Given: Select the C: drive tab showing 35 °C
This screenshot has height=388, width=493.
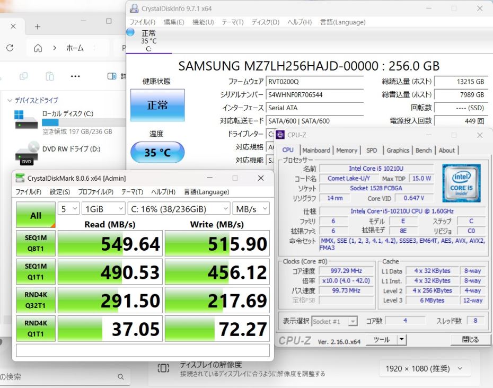Looking at the screenshot, I should (149, 40).
